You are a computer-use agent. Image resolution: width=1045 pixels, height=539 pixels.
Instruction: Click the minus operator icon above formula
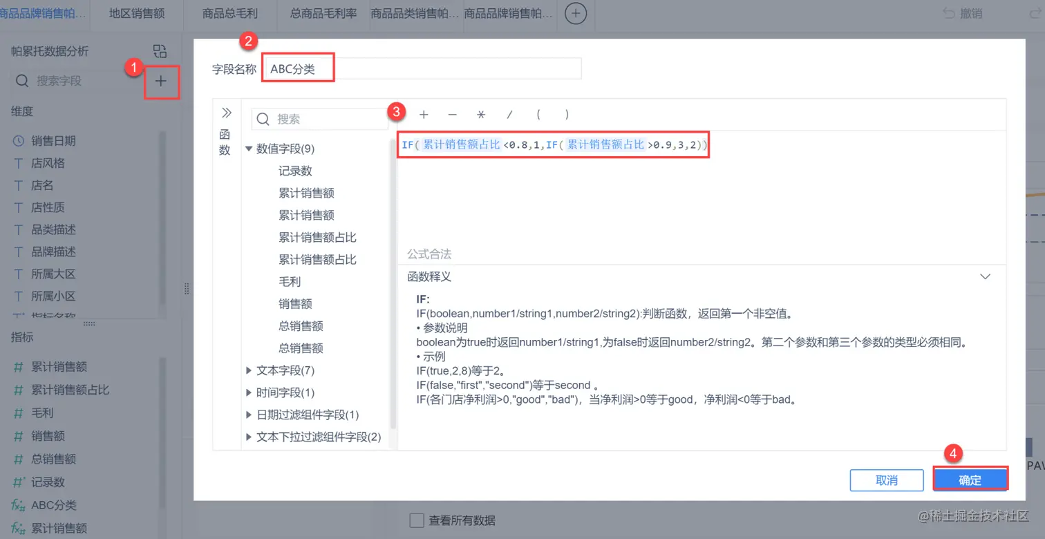(x=452, y=115)
